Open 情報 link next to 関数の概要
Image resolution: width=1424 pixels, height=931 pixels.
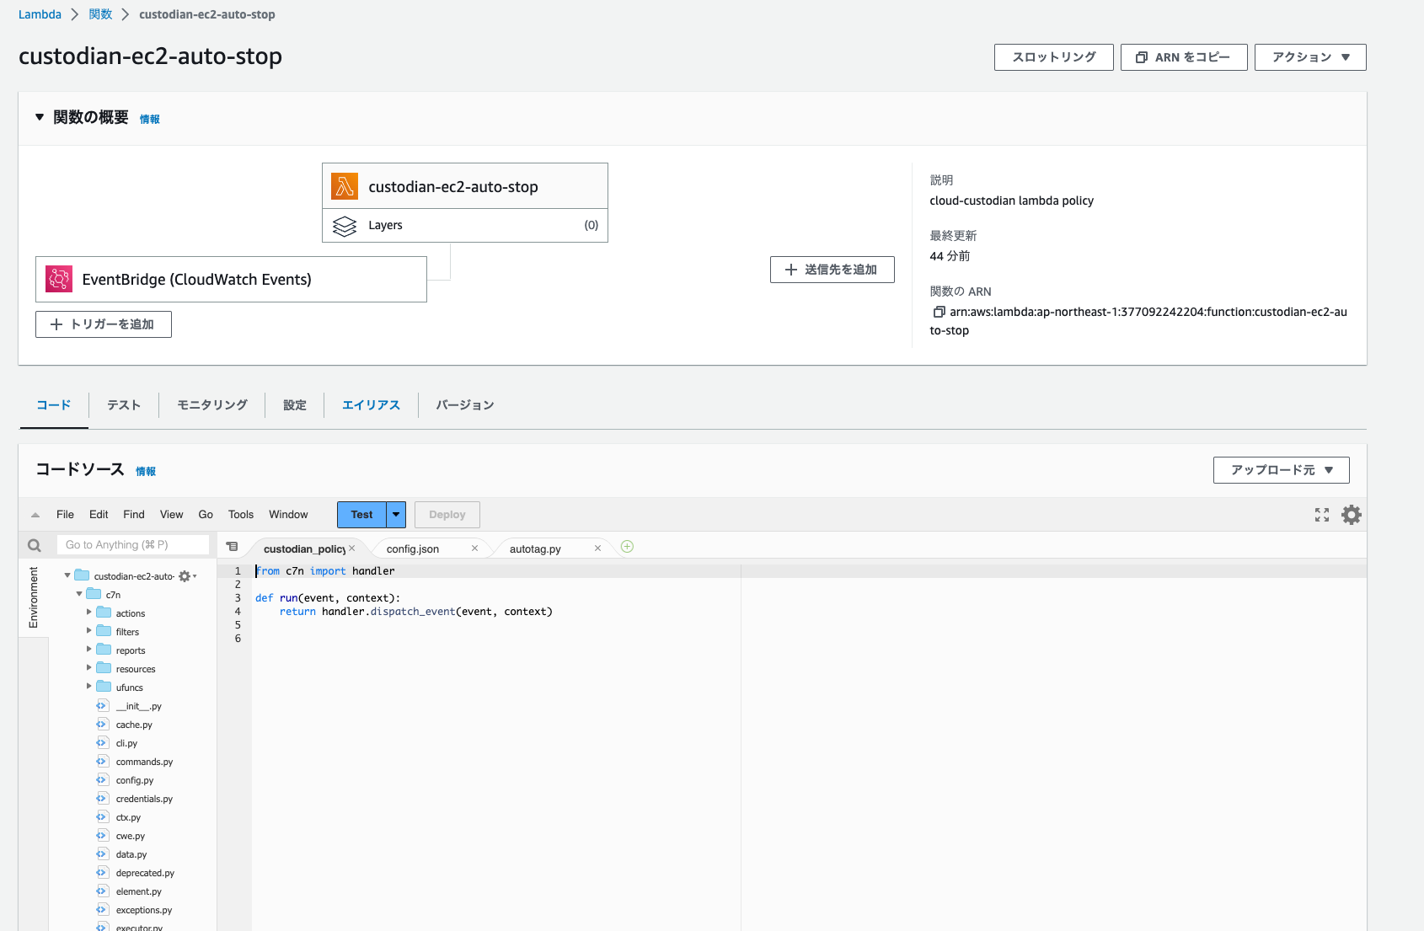150,120
